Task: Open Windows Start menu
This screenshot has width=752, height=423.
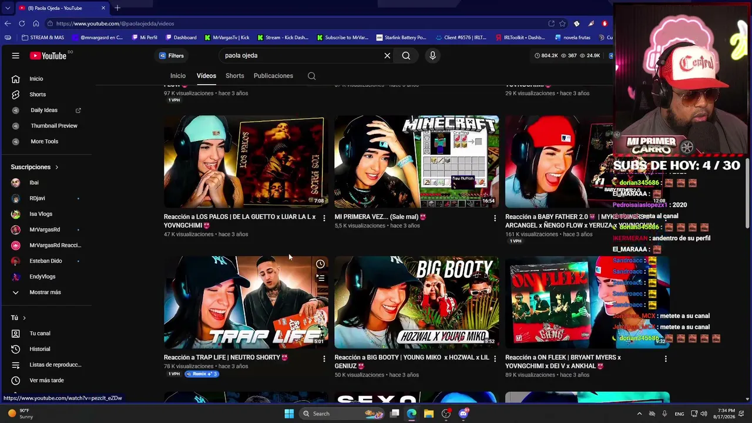Action: 289,414
